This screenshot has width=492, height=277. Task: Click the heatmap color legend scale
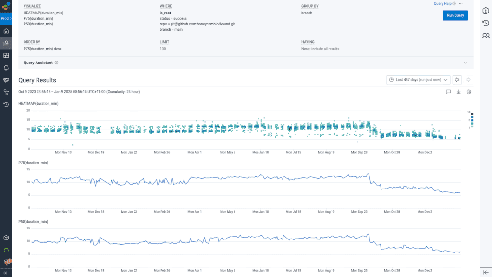pyautogui.click(x=472, y=119)
